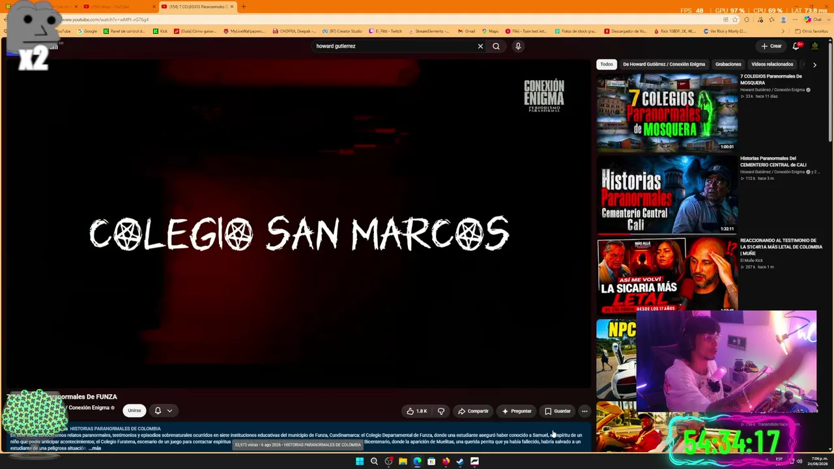Viewport: 834px width, 469px height.
Task: Open the Google bookmark
Action: 87,31
